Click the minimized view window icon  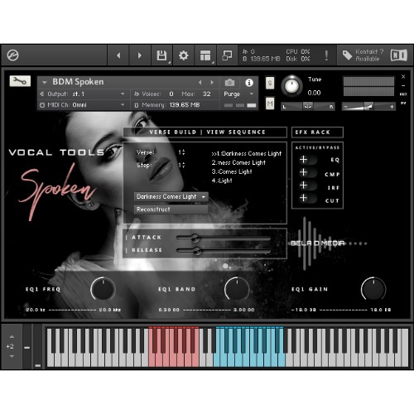point(227,55)
